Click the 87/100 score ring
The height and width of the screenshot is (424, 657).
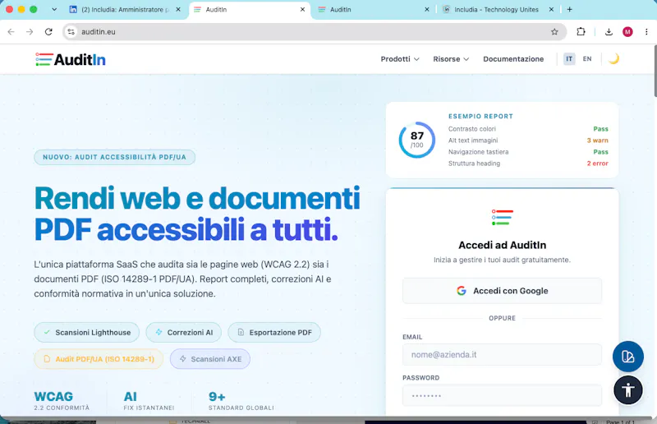[416, 140]
